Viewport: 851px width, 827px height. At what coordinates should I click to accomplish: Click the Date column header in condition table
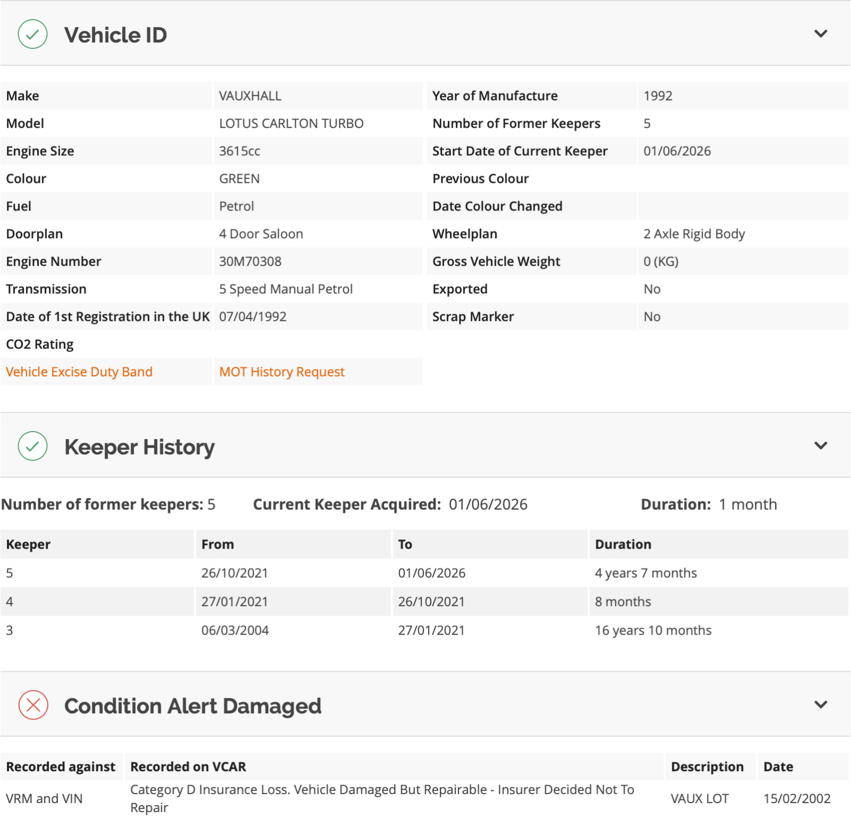(778, 766)
